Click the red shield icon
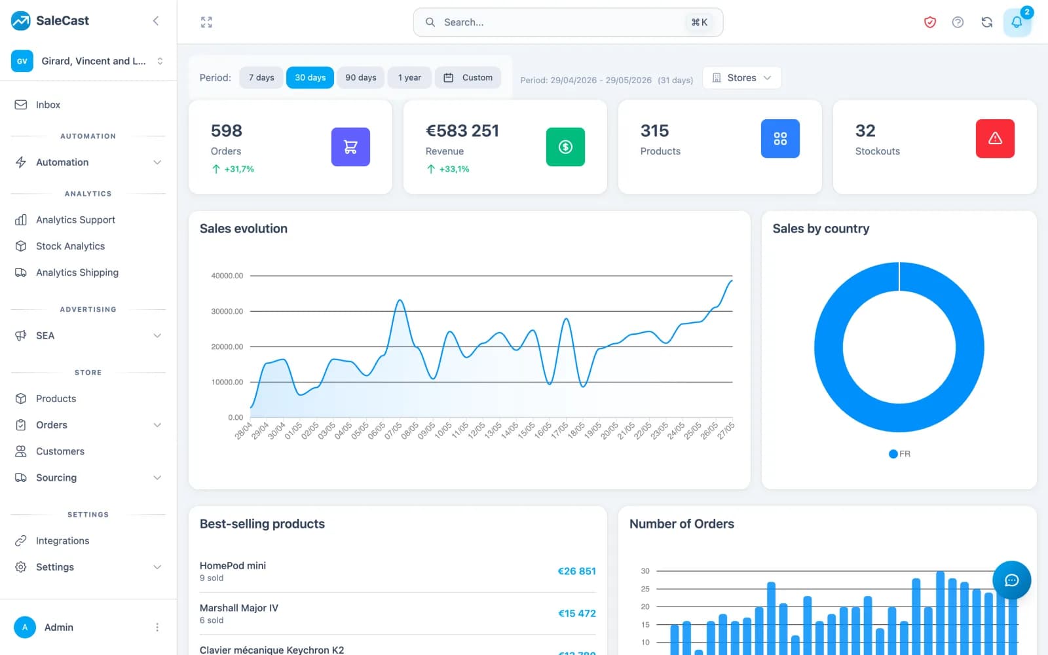This screenshot has width=1048, height=655. pos(929,22)
